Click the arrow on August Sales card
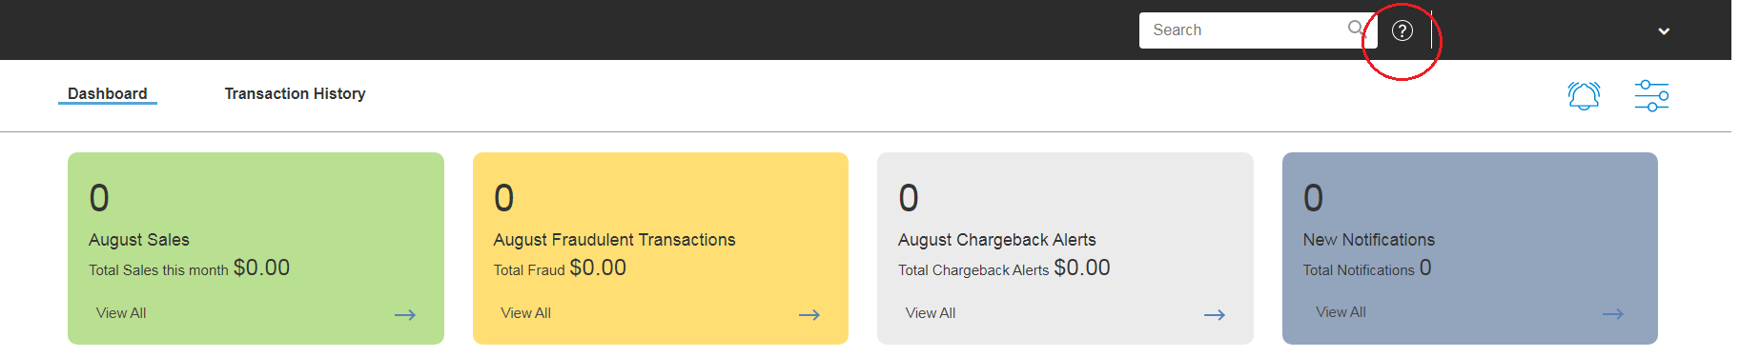 point(405,315)
